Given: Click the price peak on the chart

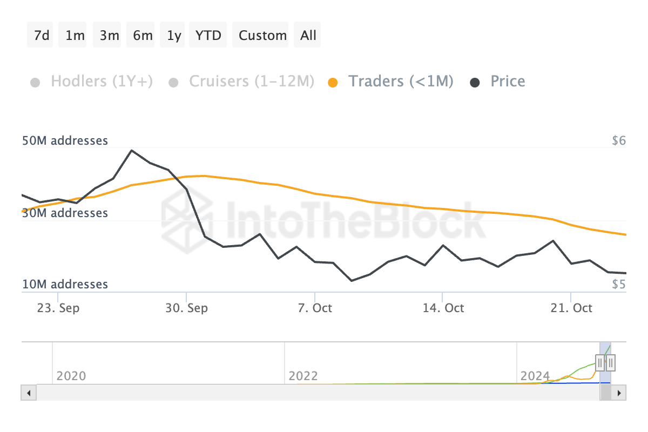Looking at the screenshot, I should (132, 150).
